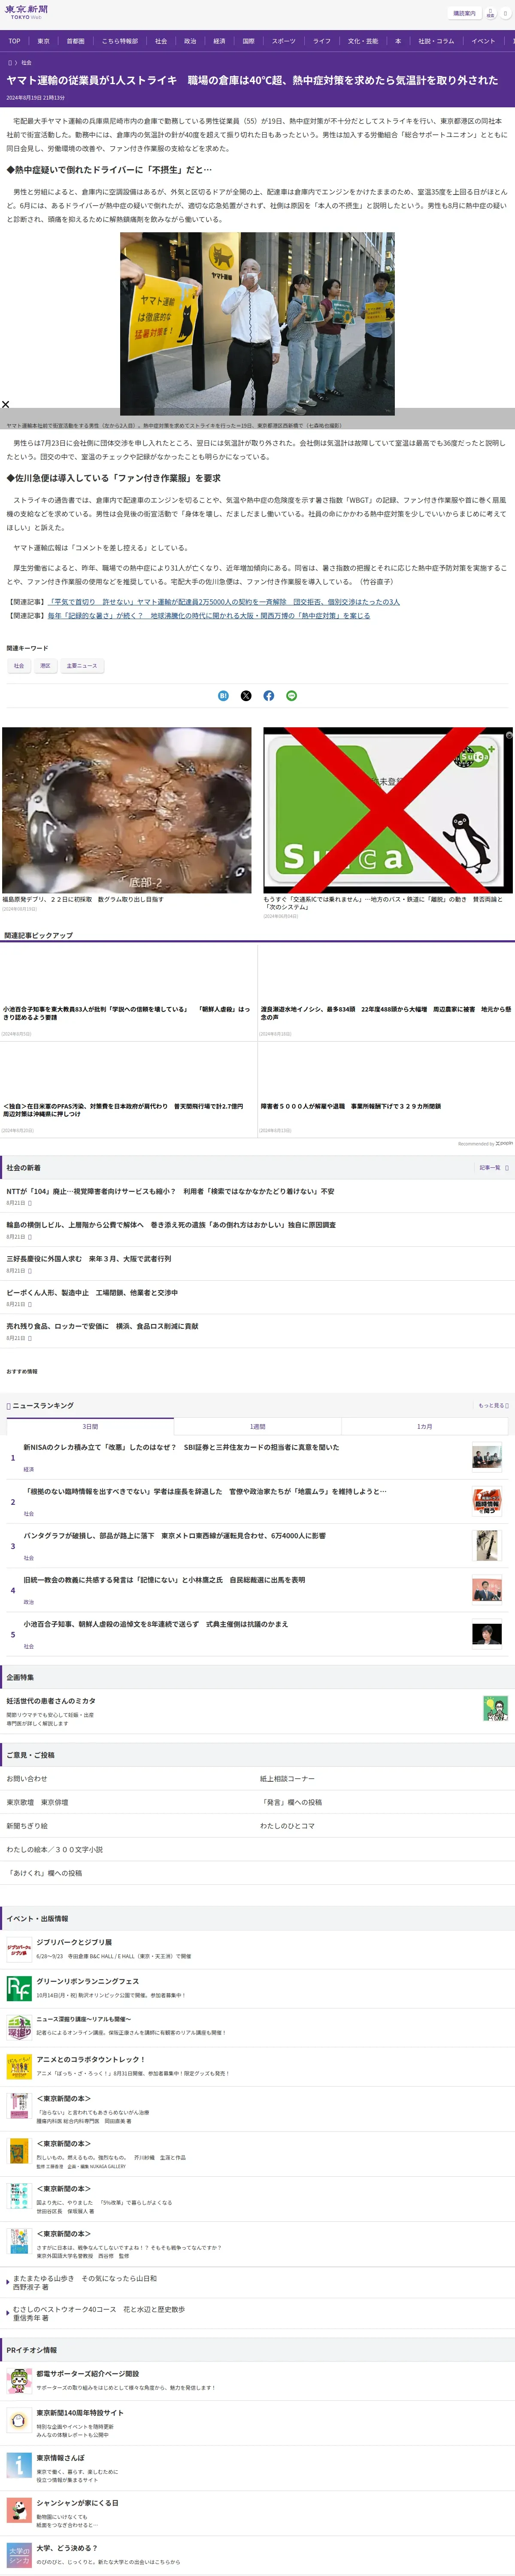Share article via LINE icon
This screenshot has height=2576, width=515.
point(292,695)
